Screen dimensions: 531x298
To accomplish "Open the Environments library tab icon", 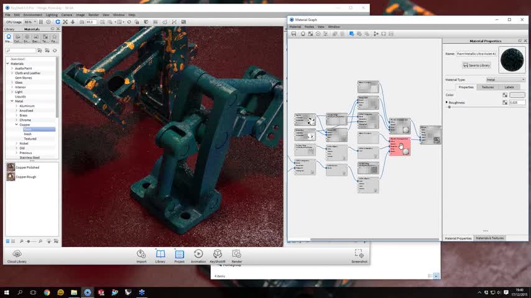I will pos(27,38).
